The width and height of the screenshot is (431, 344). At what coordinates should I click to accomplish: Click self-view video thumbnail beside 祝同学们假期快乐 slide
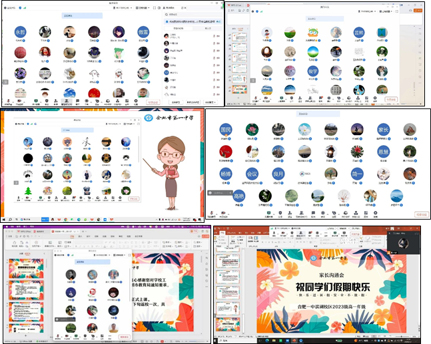[x=404, y=243]
